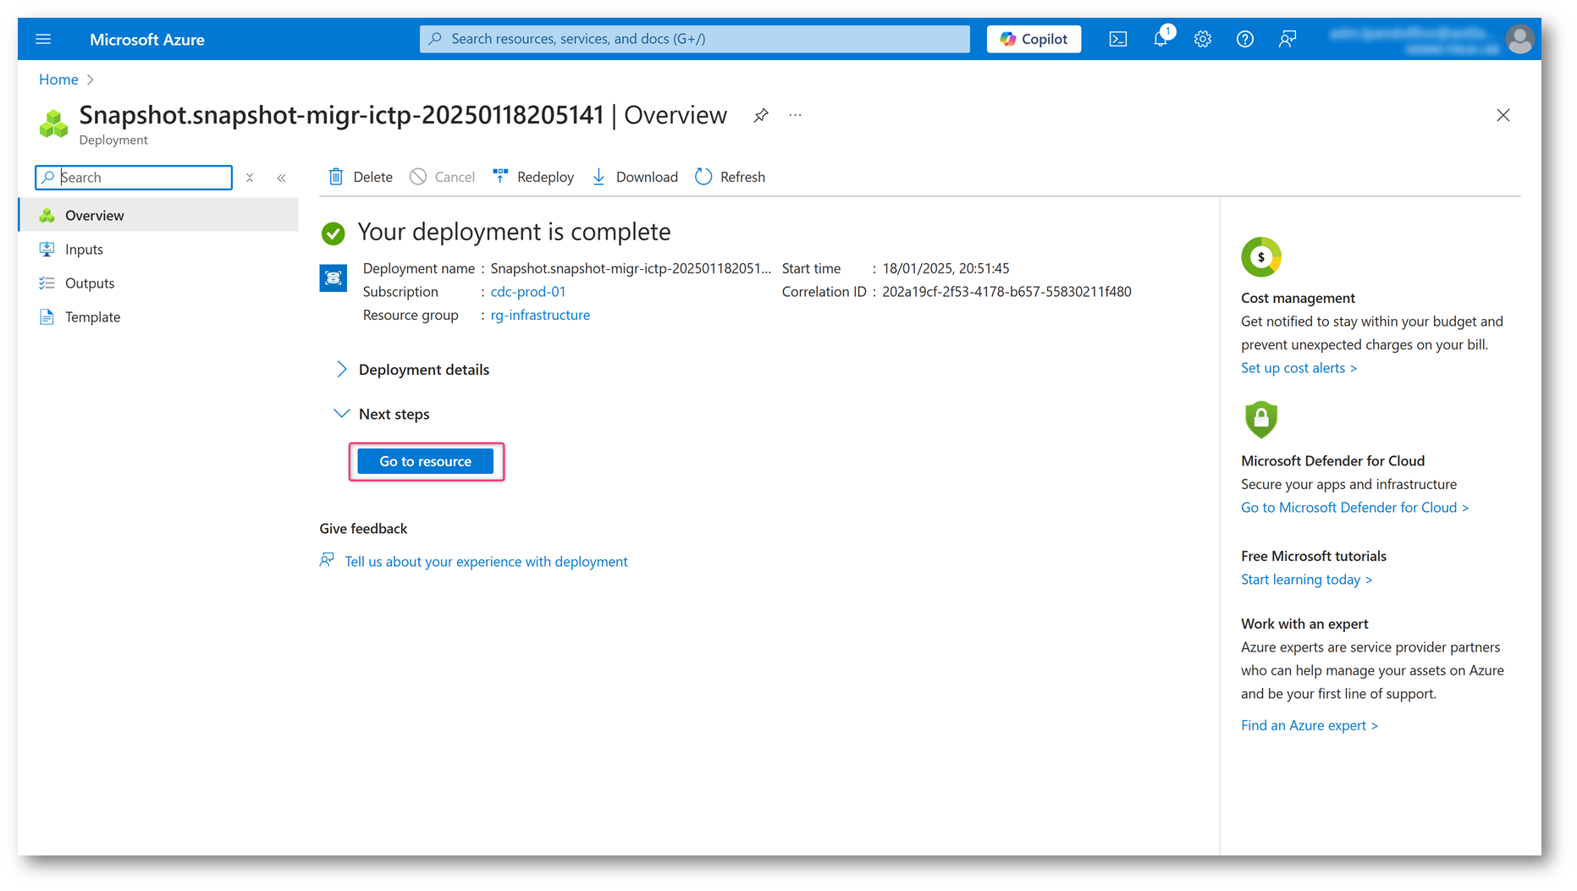Collapse the left sidebar menu
Viewport: 1577px width, 891px height.
[282, 178]
